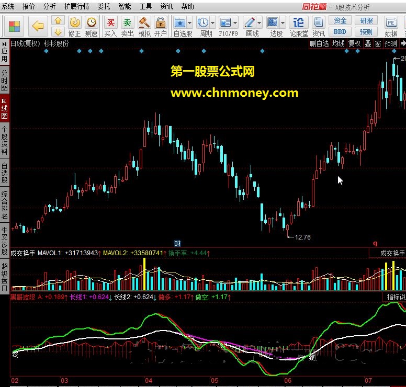Viewport: 406px width, 387px height.
Task: Click the first blue diamond event marker
Action: [46, 51]
